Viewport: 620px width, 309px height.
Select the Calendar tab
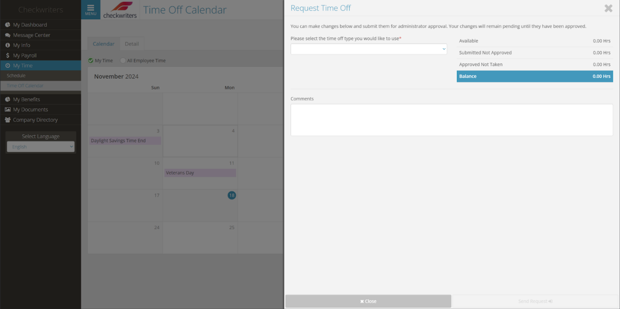[x=103, y=44]
